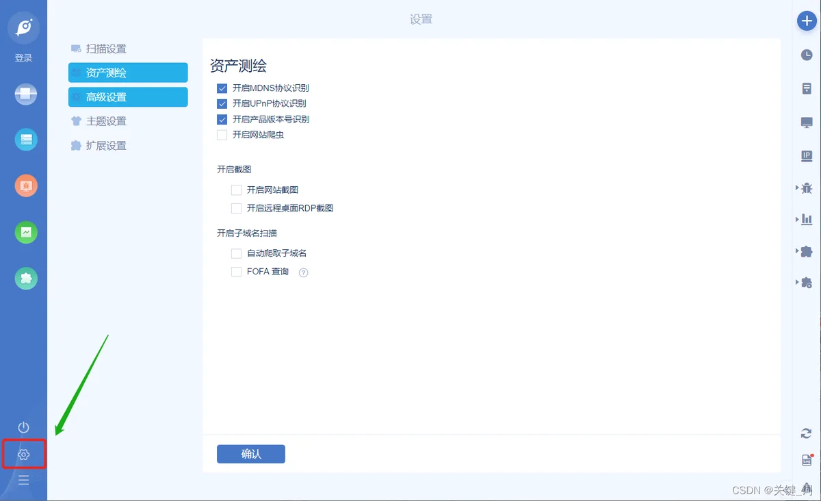Enable 自动爬取子域名 checkbox
The width and height of the screenshot is (821, 501).
[x=236, y=254]
